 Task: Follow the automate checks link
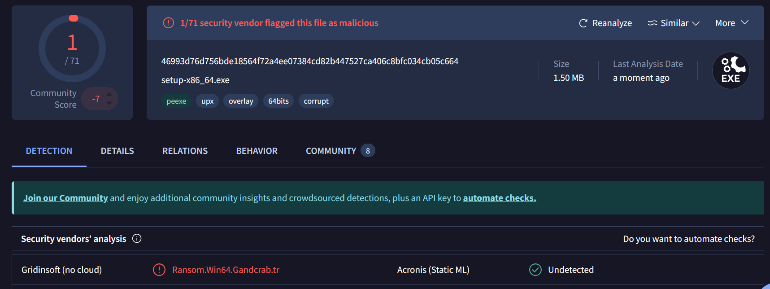click(x=499, y=198)
